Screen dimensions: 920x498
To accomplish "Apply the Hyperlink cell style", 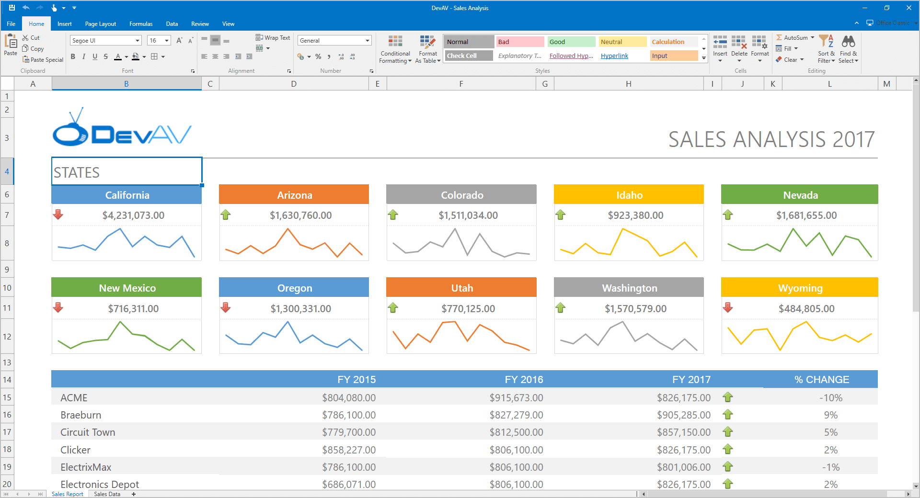I will (x=614, y=56).
